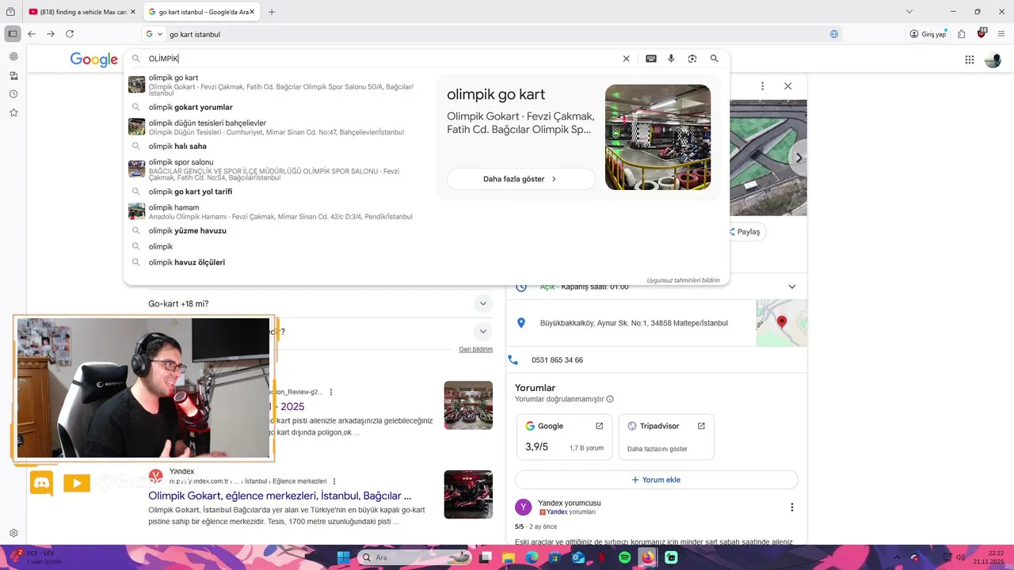This screenshot has height=570, width=1014.
Task: Open the Yandex result options three dots
Action: click(334, 481)
